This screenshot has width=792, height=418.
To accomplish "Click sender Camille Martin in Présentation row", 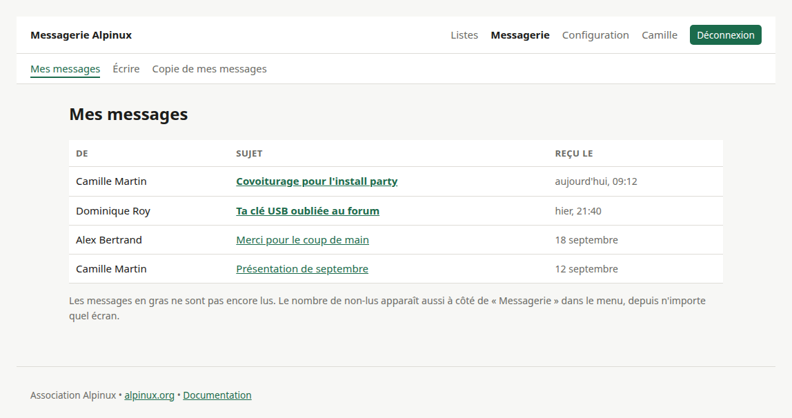I will click(111, 268).
